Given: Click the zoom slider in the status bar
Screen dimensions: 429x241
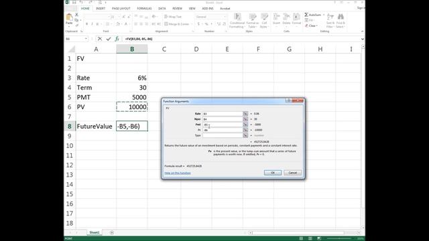Looking at the screenshot, I should (339, 238).
